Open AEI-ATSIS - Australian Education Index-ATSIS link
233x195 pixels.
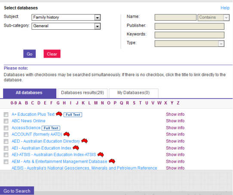(x=54, y=155)
